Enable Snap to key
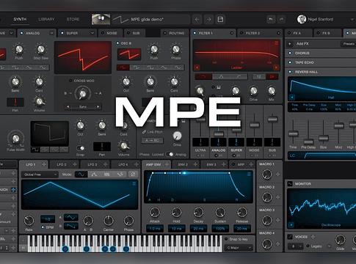The height and width of the screenshot is (264, 356). coord(226,239)
